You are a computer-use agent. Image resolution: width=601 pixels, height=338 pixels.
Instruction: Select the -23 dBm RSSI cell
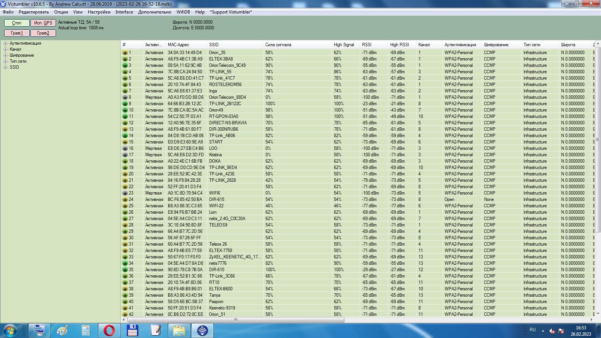pyautogui.click(x=369, y=104)
